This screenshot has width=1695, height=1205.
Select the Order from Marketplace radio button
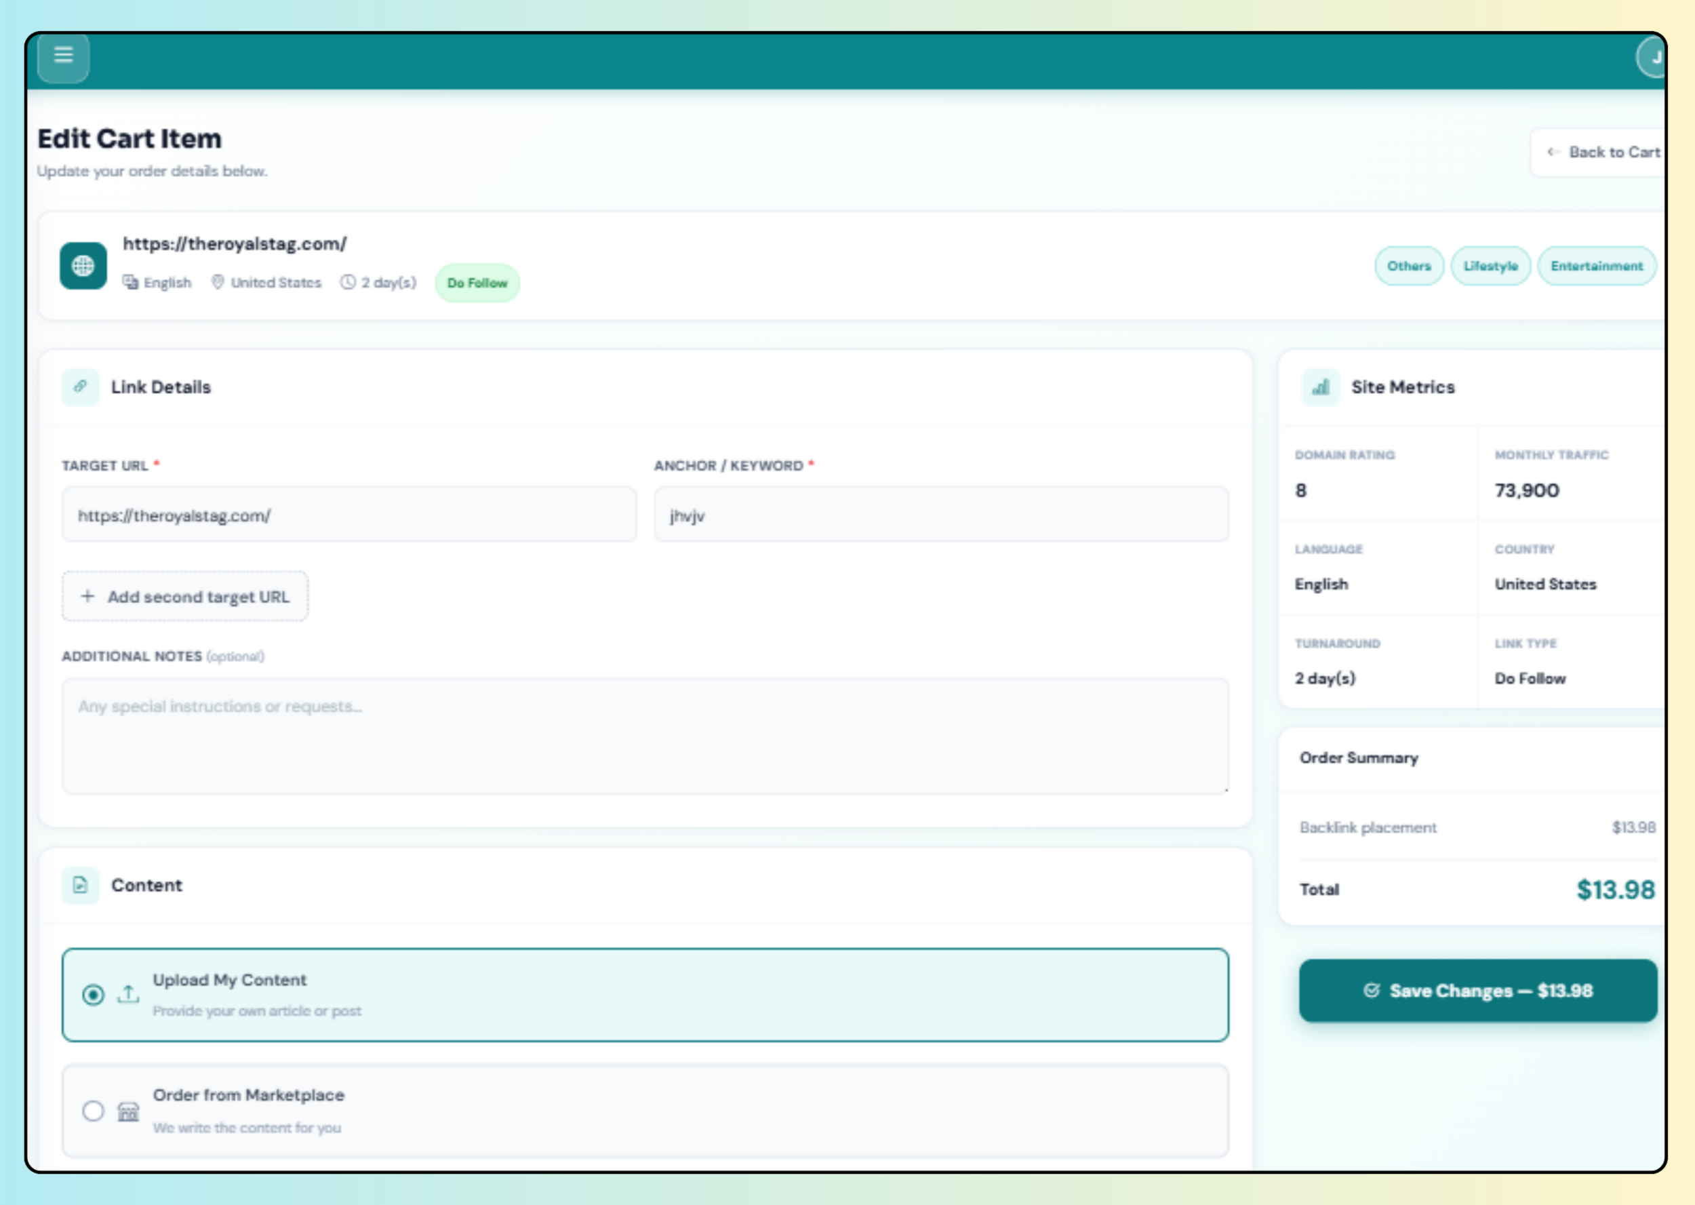pyautogui.click(x=94, y=1111)
